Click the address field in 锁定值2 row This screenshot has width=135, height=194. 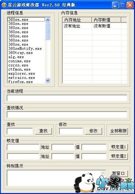(63, 156)
